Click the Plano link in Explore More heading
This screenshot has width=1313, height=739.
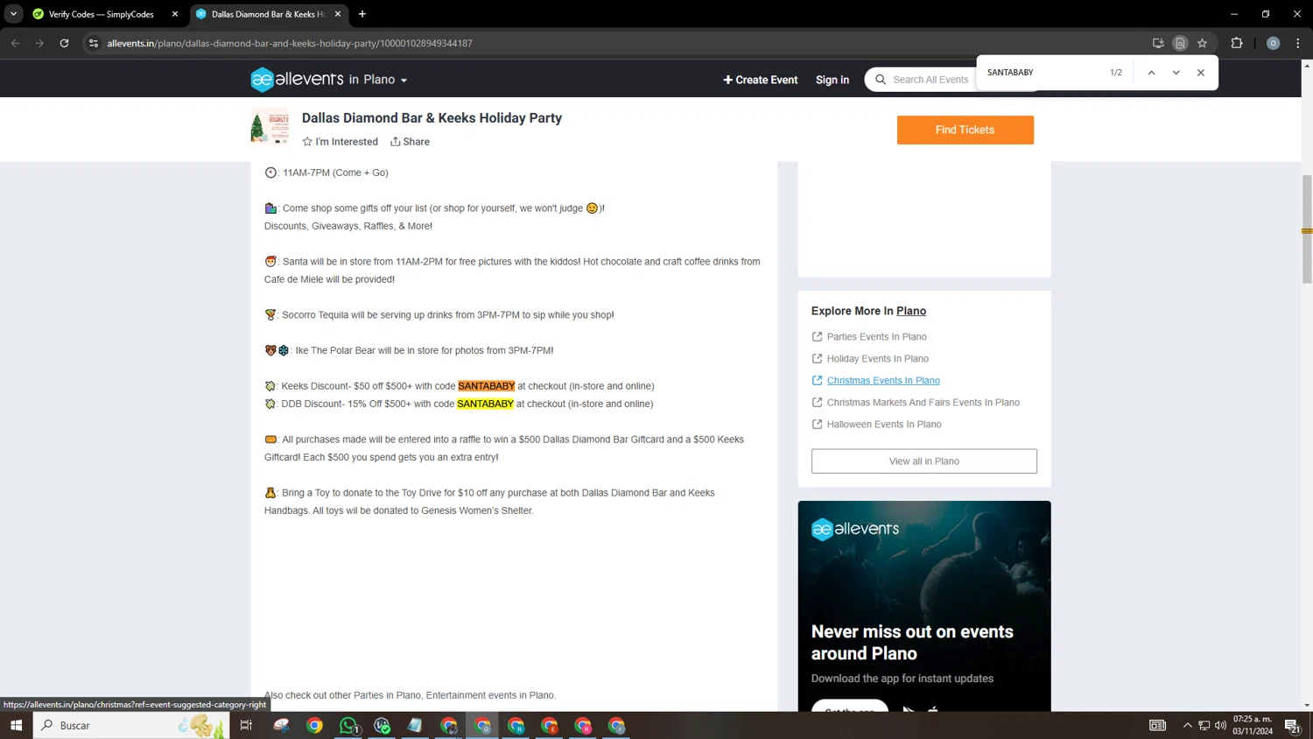coord(910,311)
